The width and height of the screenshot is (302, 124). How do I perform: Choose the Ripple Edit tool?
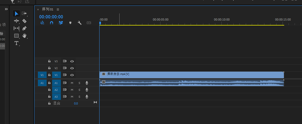[x=16, y=21]
